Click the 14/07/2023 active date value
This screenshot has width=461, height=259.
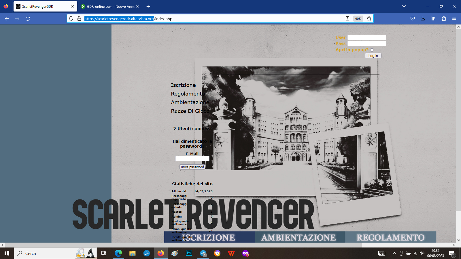[x=203, y=191]
